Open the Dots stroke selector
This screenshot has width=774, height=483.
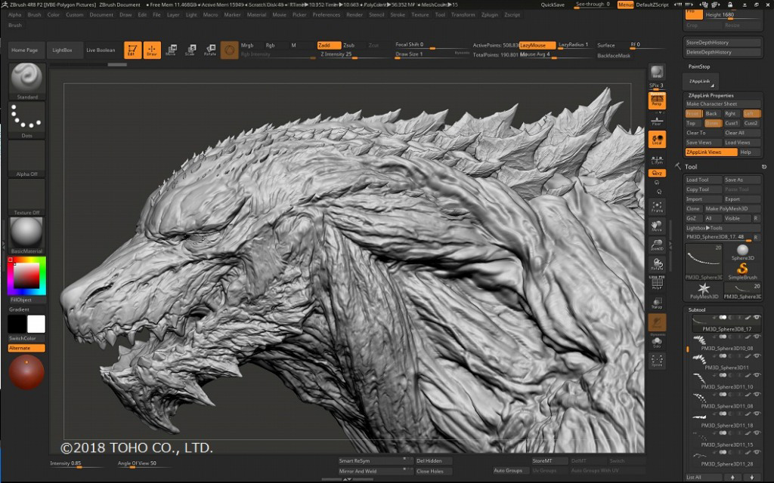[26, 120]
